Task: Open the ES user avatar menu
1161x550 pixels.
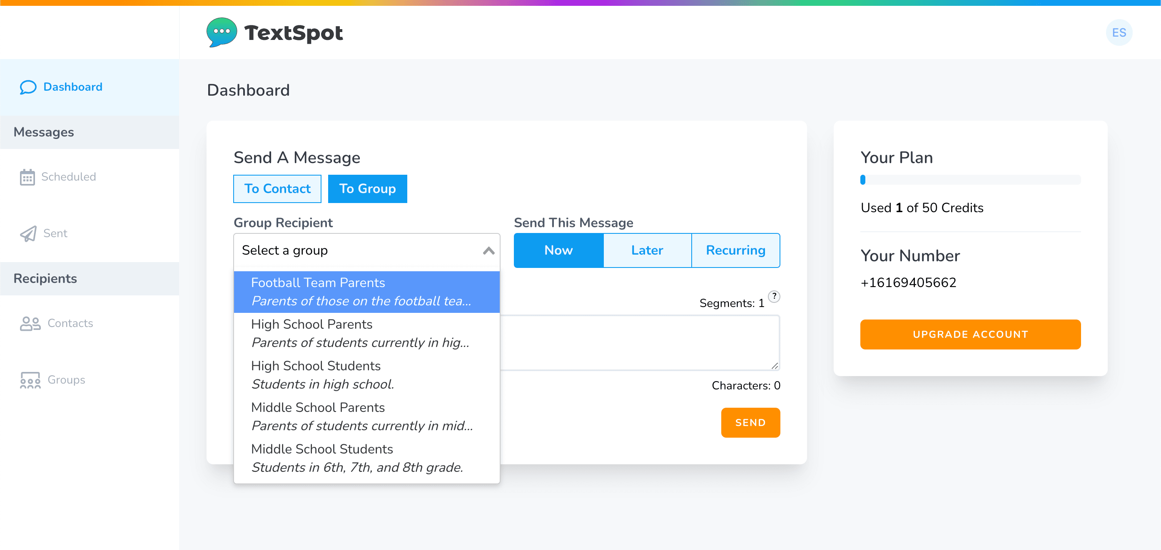Action: tap(1119, 32)
